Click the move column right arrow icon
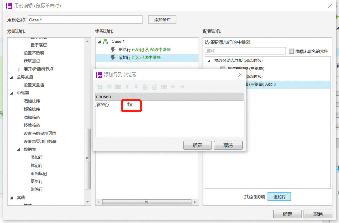Viewport: 339px width, 223px height. [182, 87]
